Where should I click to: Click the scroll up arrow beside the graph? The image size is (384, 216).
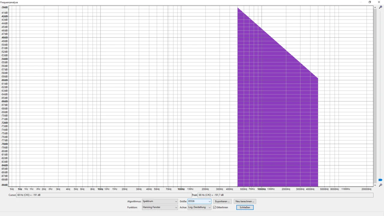(375, 7)
